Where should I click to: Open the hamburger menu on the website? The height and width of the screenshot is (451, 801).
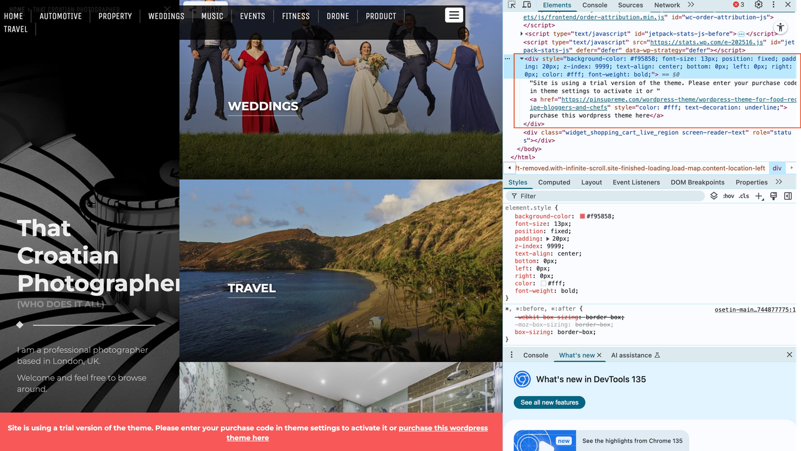pyautogui.click(x=454, y=15)
